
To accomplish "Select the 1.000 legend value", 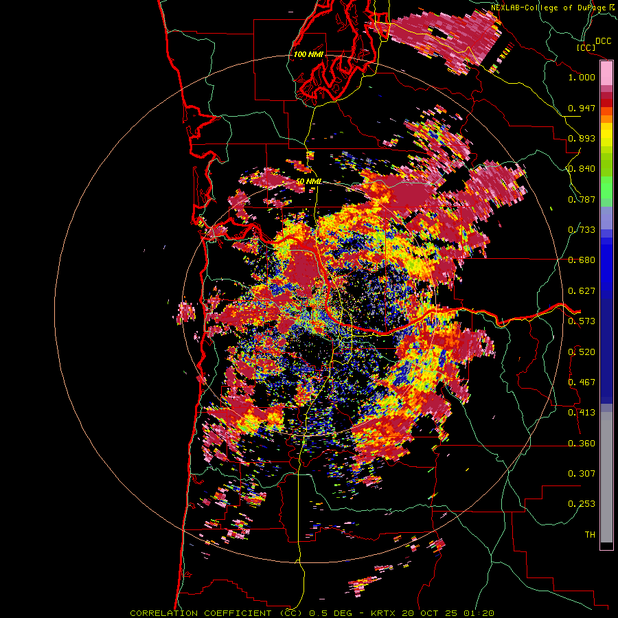I will pyautogui.click(x=582, y=77).
